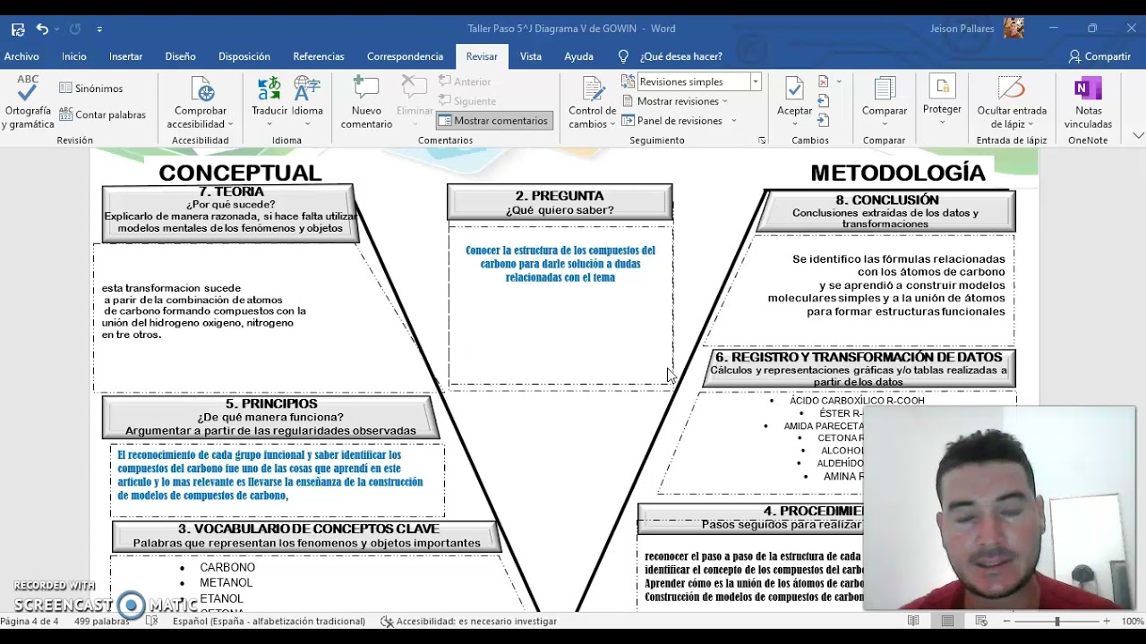This screenshot has height=644, width=1146.
Task: Toggle Mostrar comentarios
Action: 494,121
